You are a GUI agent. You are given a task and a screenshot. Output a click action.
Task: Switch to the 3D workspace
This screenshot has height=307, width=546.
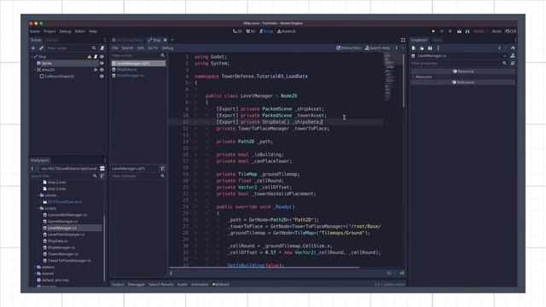pyautogui.click(x=251, y=32)
